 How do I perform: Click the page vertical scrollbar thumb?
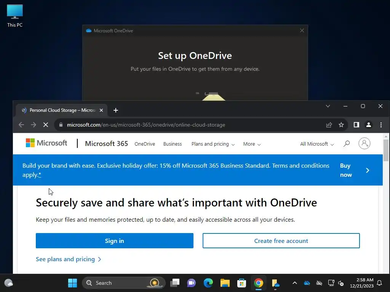pos(386,151)
